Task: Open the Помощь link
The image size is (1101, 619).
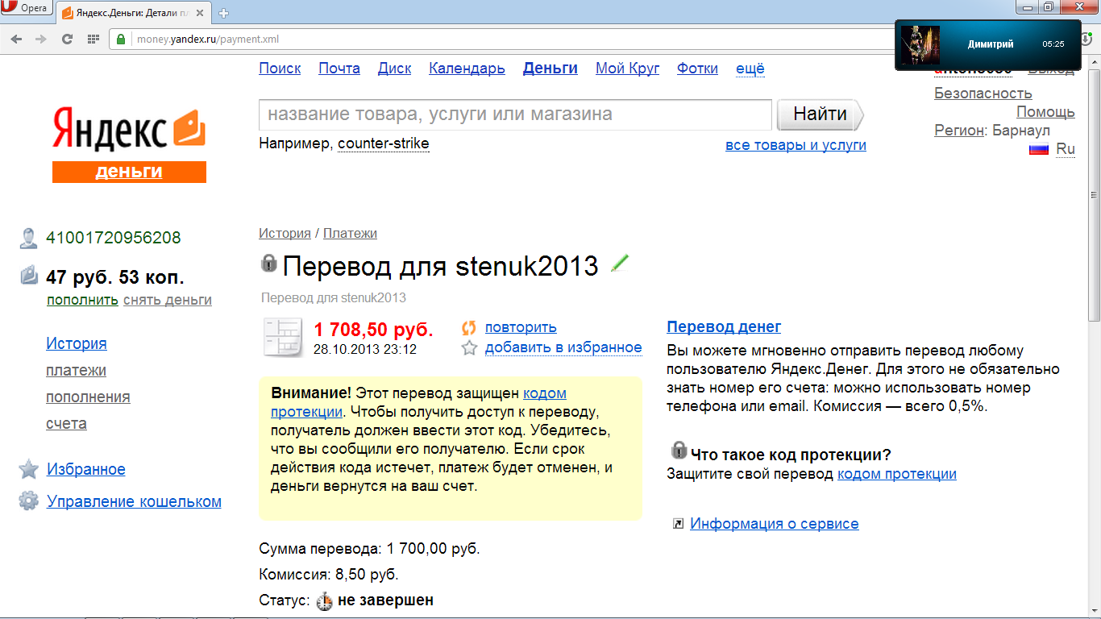Action: [1045, 112]
